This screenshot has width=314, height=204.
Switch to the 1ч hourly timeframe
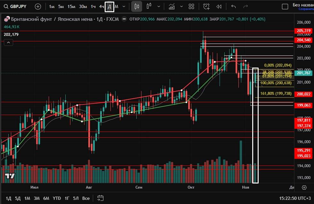coord(93,6)
